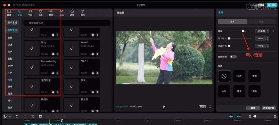Click the 淡出时长 fade-out slider

pos(240,46)
